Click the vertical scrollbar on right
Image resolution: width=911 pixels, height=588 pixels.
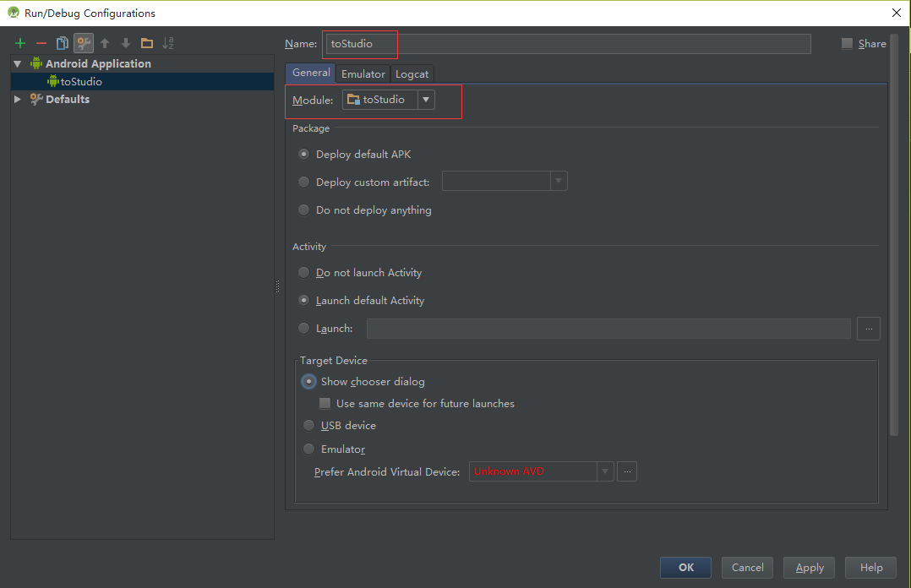(x=894, y=234)
